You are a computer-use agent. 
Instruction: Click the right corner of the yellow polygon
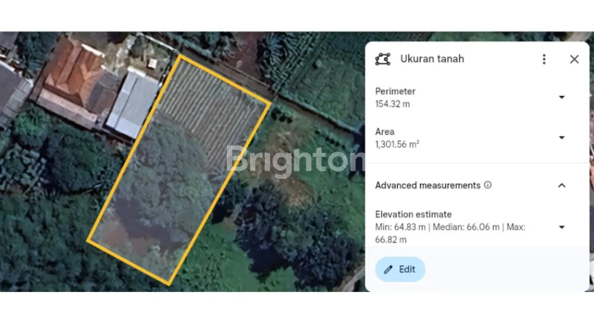(x=270, y=102)
